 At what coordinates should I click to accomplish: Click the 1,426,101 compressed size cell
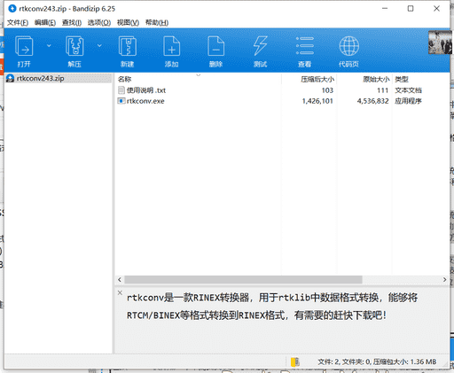click(x=317, y=101)
